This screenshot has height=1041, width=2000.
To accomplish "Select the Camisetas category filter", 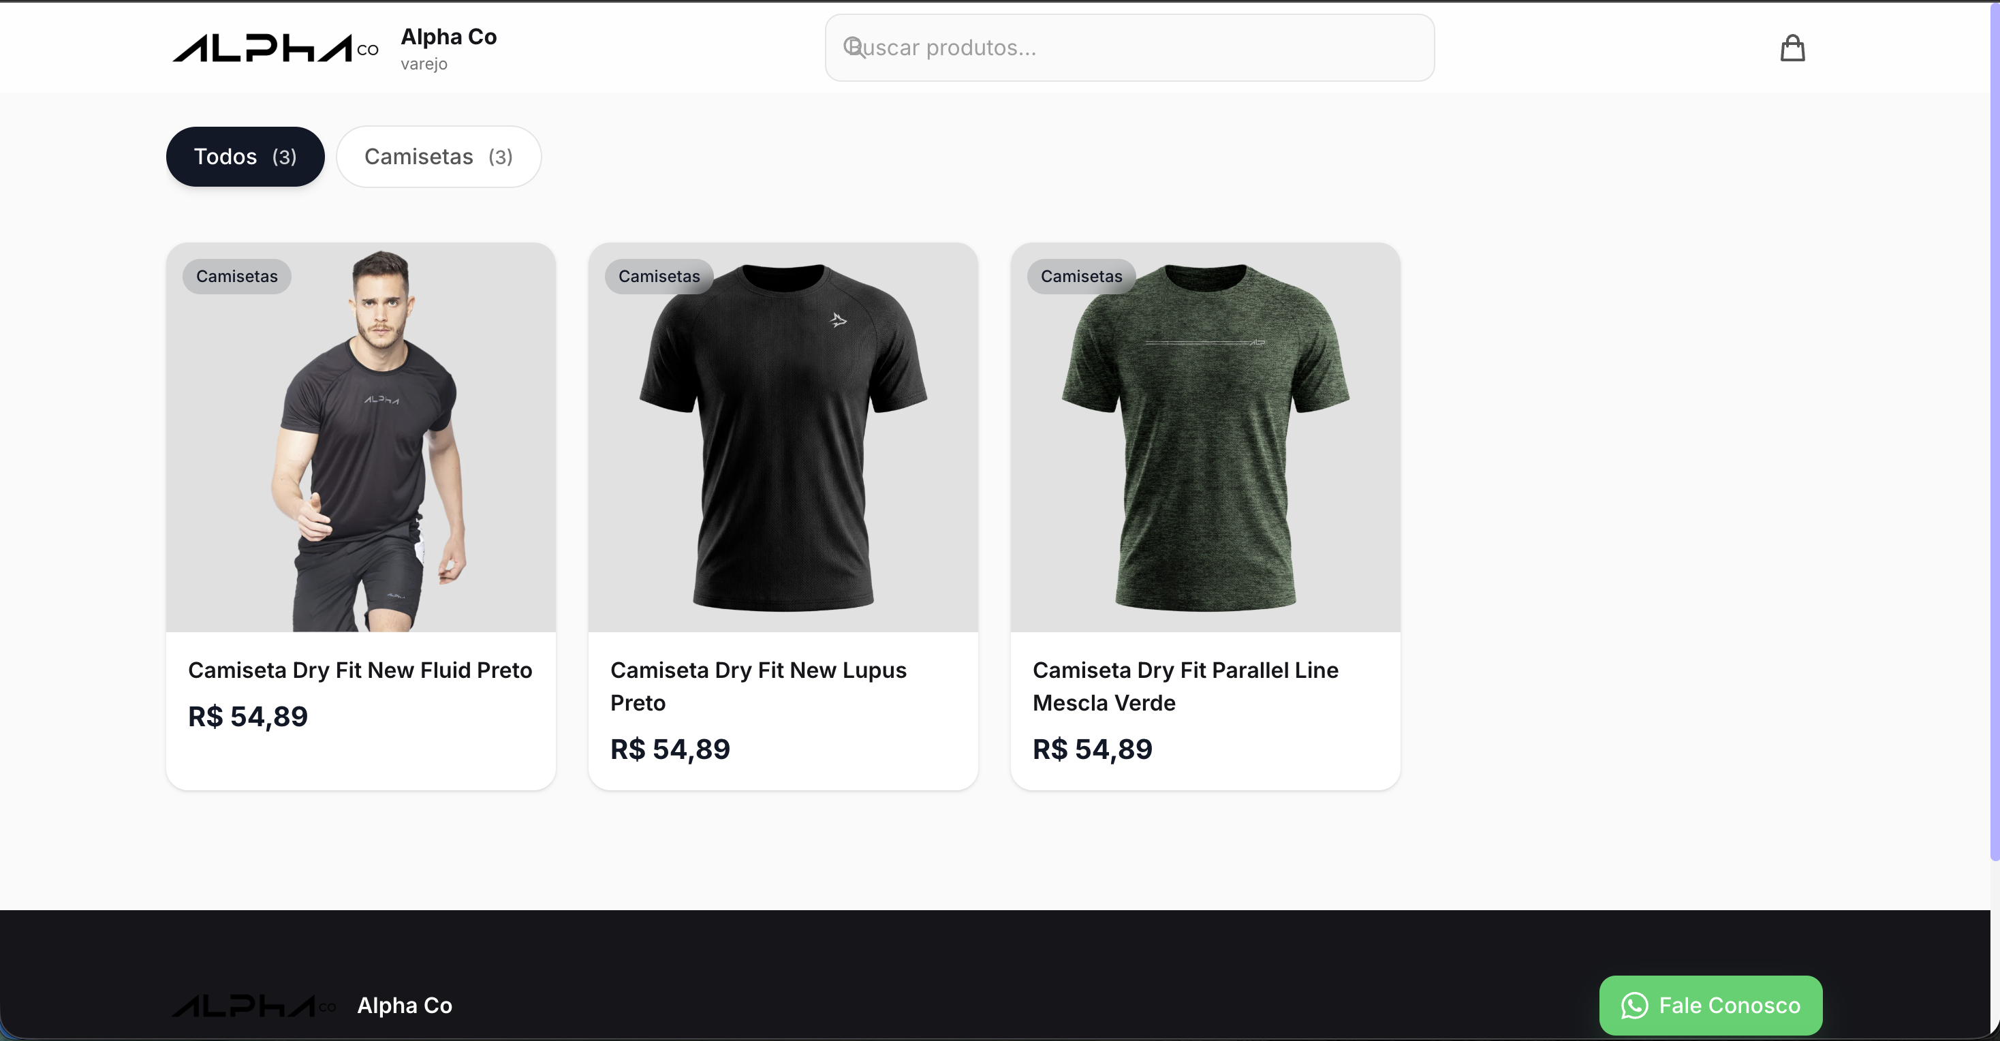I will click(x=438, y=157).
